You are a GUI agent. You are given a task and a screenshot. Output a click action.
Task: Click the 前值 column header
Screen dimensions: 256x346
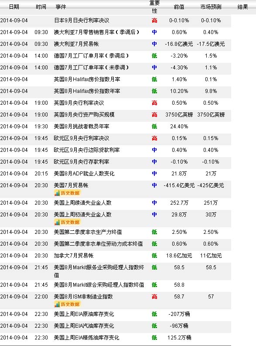click(179, 7)
